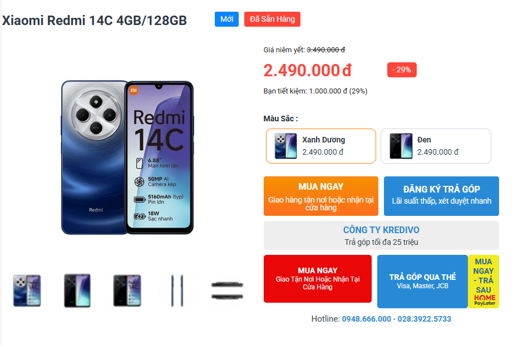View third black phone specs thumbnail

[127, 290]
